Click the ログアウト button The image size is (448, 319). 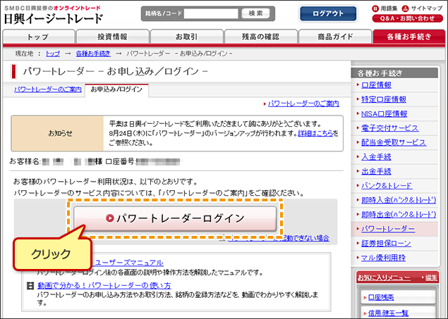(327, 13)
